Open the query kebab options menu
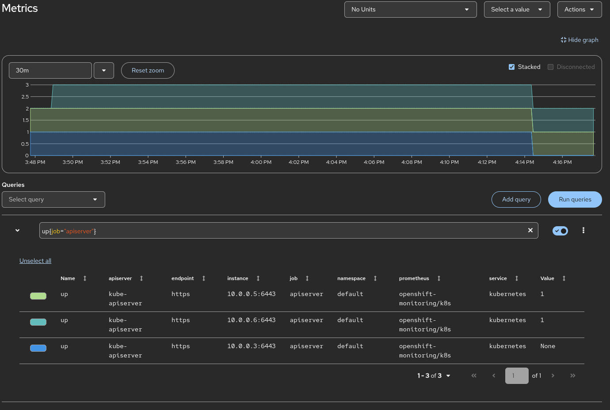This screenshot has width=610, height=410. click(583, 230)
